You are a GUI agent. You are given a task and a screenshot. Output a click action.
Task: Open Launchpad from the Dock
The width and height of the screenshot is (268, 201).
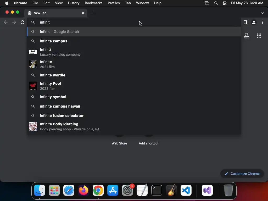pyautogui.click(x=54, y=190)
